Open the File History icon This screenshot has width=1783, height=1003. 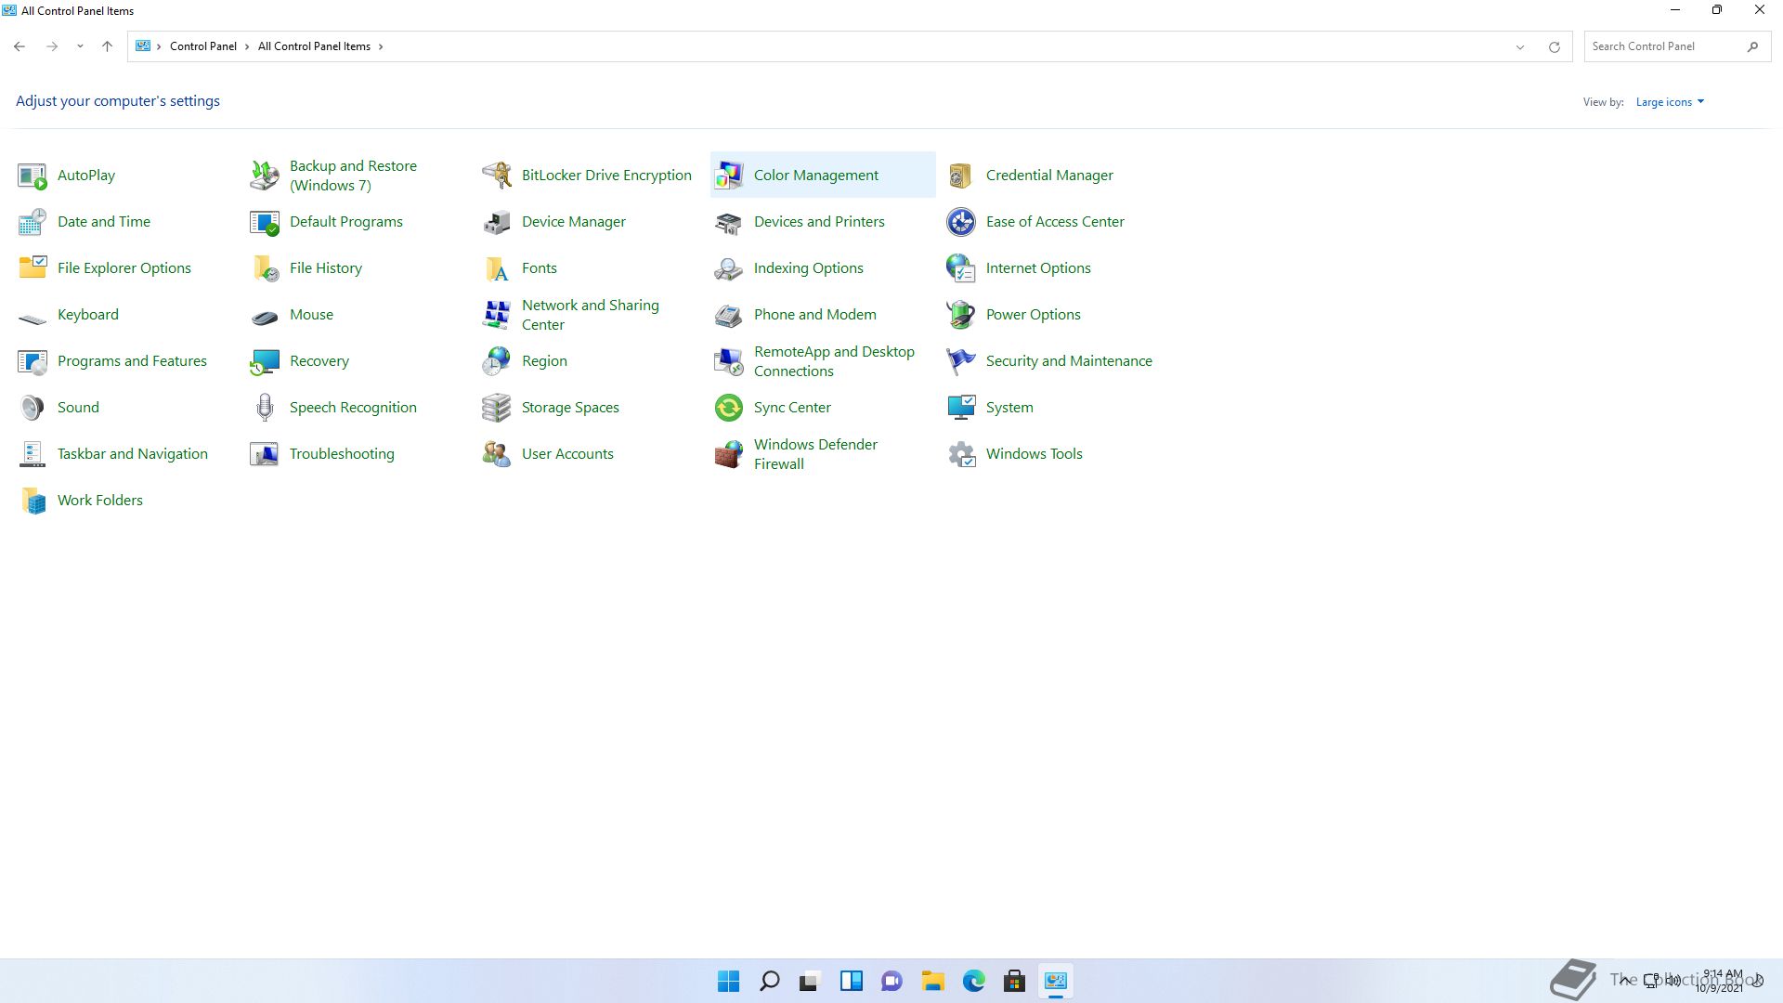point(265,268)
